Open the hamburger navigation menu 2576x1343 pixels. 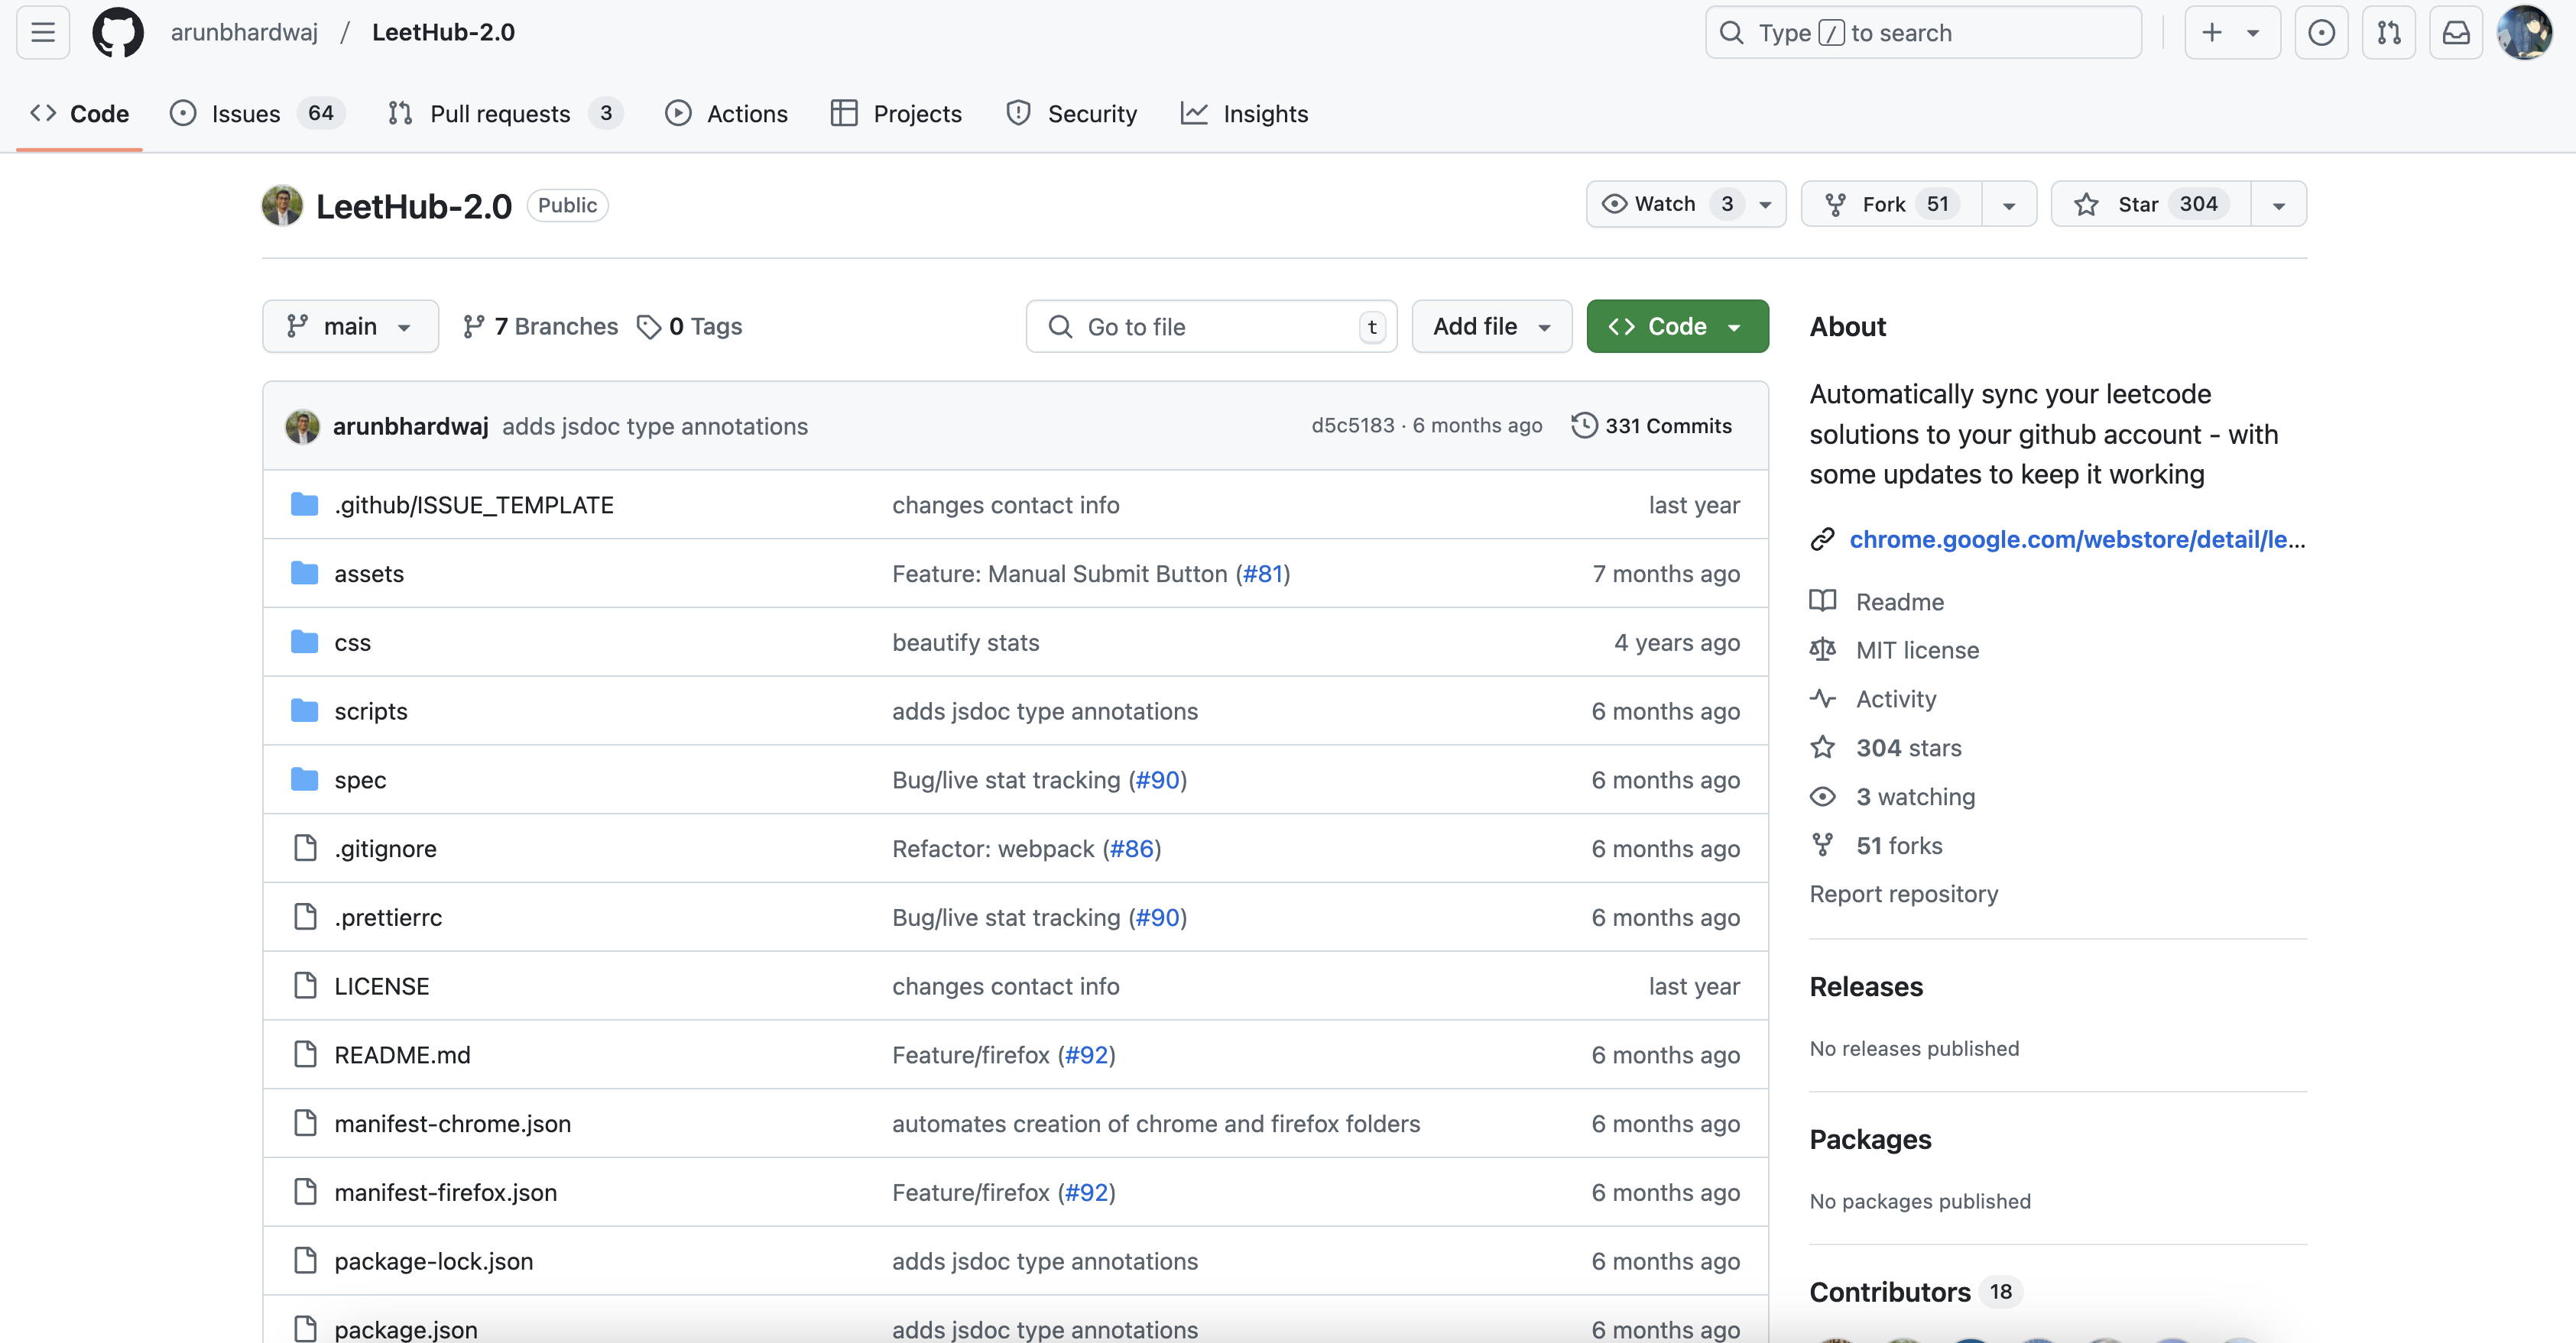point(43,32)
